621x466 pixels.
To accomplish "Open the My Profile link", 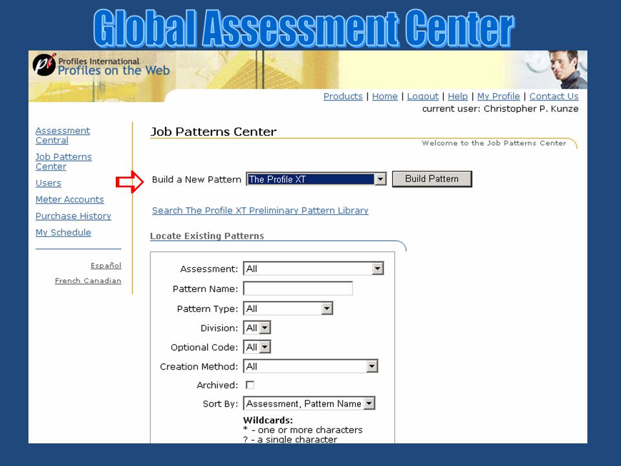I will [x=498, y=96].
